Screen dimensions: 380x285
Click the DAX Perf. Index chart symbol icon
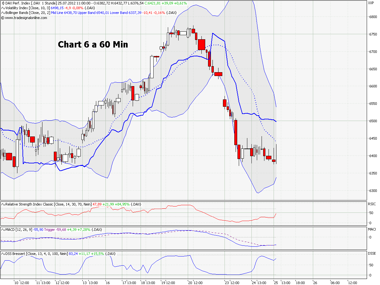(3, 3)
